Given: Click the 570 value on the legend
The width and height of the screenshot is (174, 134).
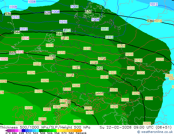Looking at the screenshot, I should tap(64, 133).
